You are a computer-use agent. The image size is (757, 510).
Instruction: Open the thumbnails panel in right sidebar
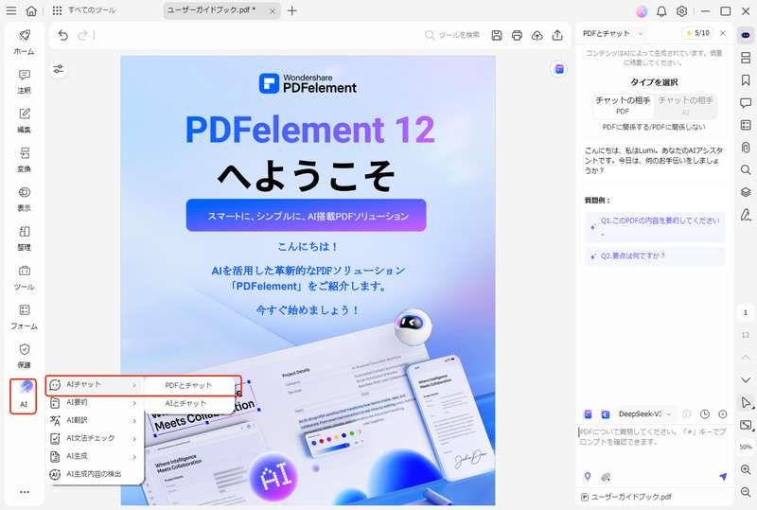[746, 58]
